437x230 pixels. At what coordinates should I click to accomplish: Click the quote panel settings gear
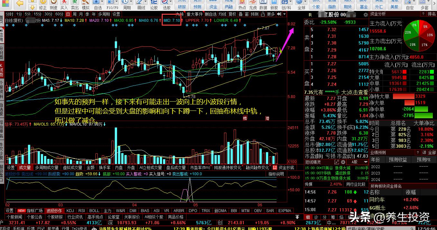coord(366,15)
